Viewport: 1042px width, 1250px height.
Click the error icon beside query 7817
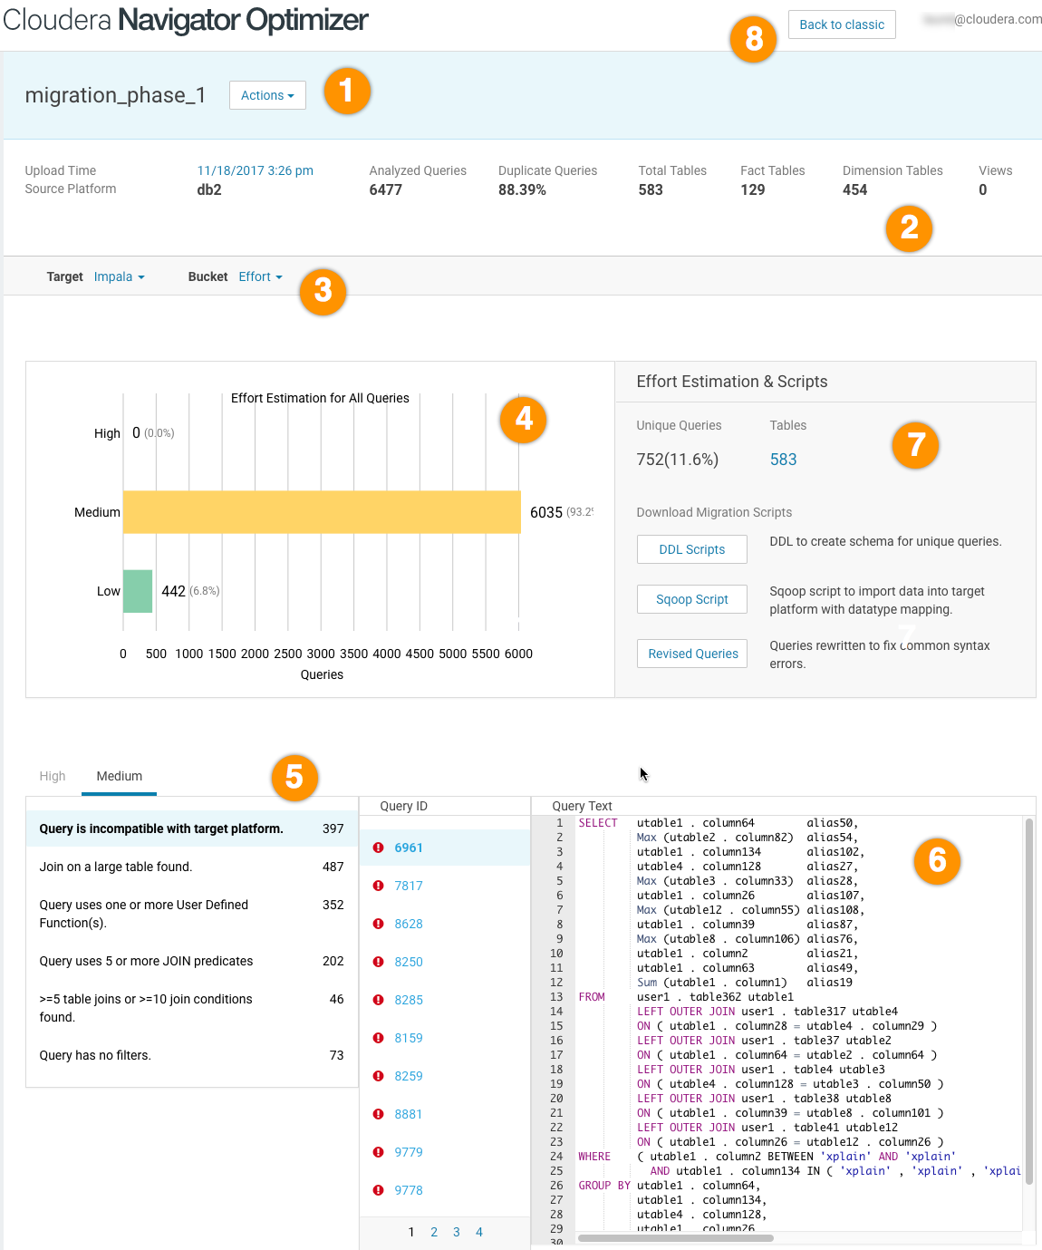pyautogui.click(x=378, y=886)
